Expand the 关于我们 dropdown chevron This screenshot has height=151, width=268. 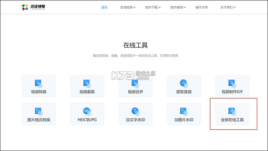point(234,7)
